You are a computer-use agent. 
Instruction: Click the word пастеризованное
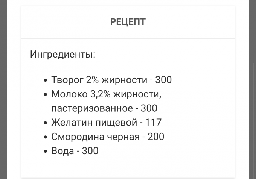click(x=92, y=108)
